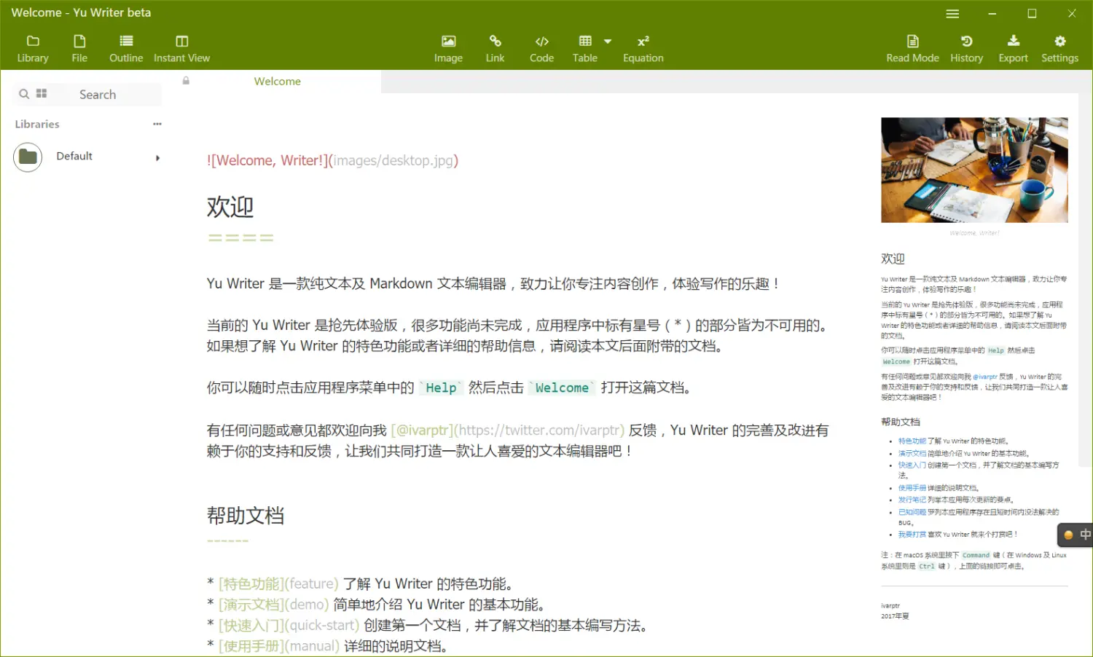Screen dimensions: 1093x657
Task: Open Libraries more options ellipsis
Action: pos(157,124)
